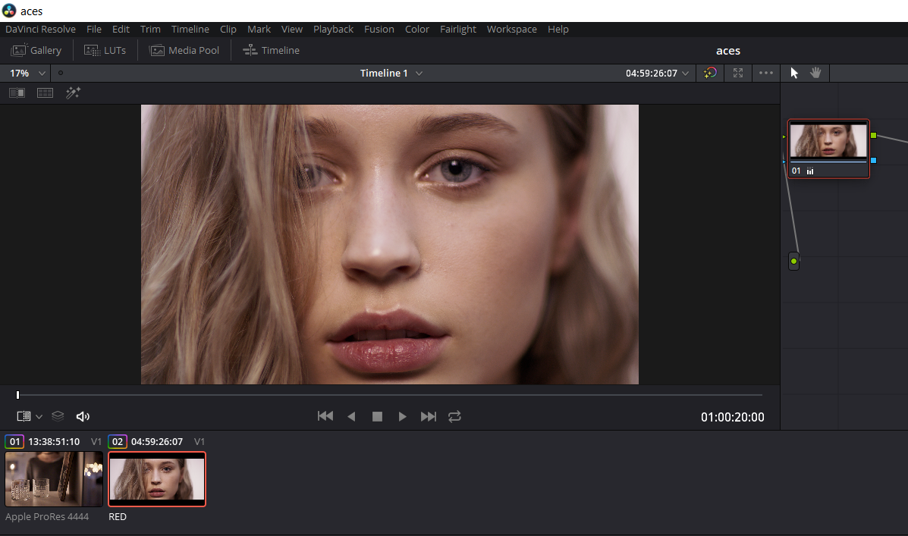Open the Fairlight menu
The image size is (908, 536).
pyautogui.click(x=458, y=29)
